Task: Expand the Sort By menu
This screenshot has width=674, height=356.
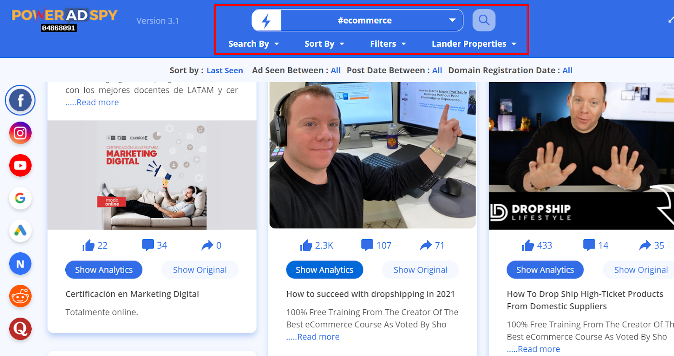Action: pyautogui.click(x=324, y=44)
